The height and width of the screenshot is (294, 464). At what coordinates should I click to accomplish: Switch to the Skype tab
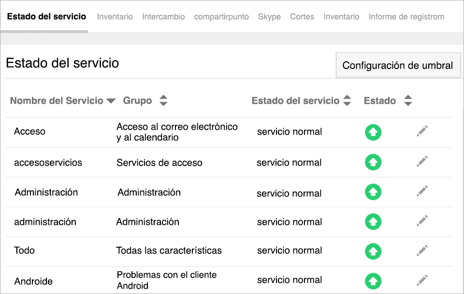coord(269,16)
